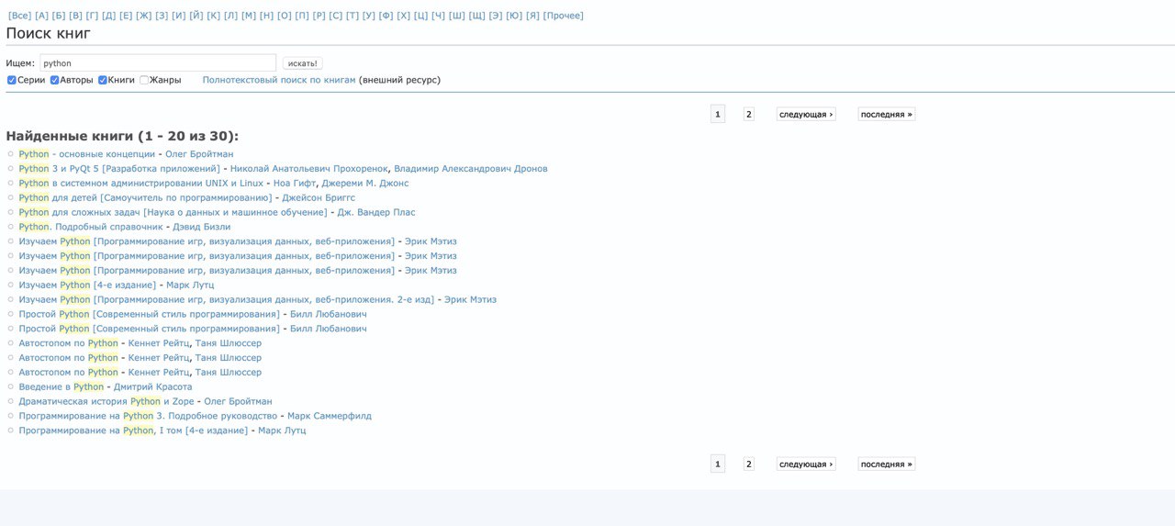Open Драматическая история Python и Zope
Image resolution: width=1175 pixels, height=526 pixels.
pos(106,401)
